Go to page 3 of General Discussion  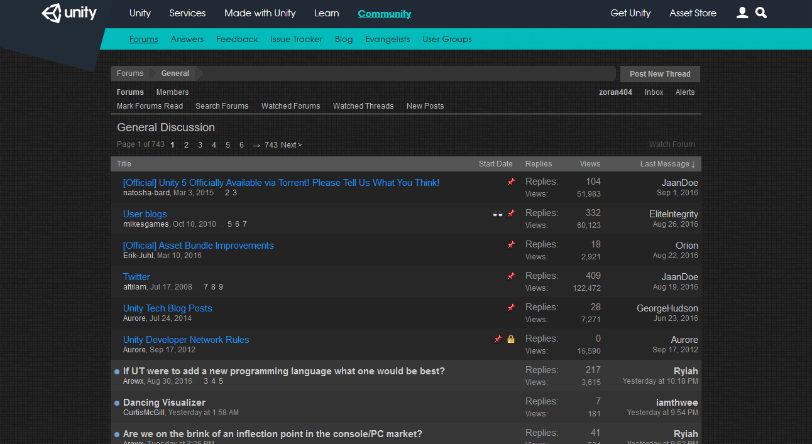pyautogui.click(x=200, y=145)
